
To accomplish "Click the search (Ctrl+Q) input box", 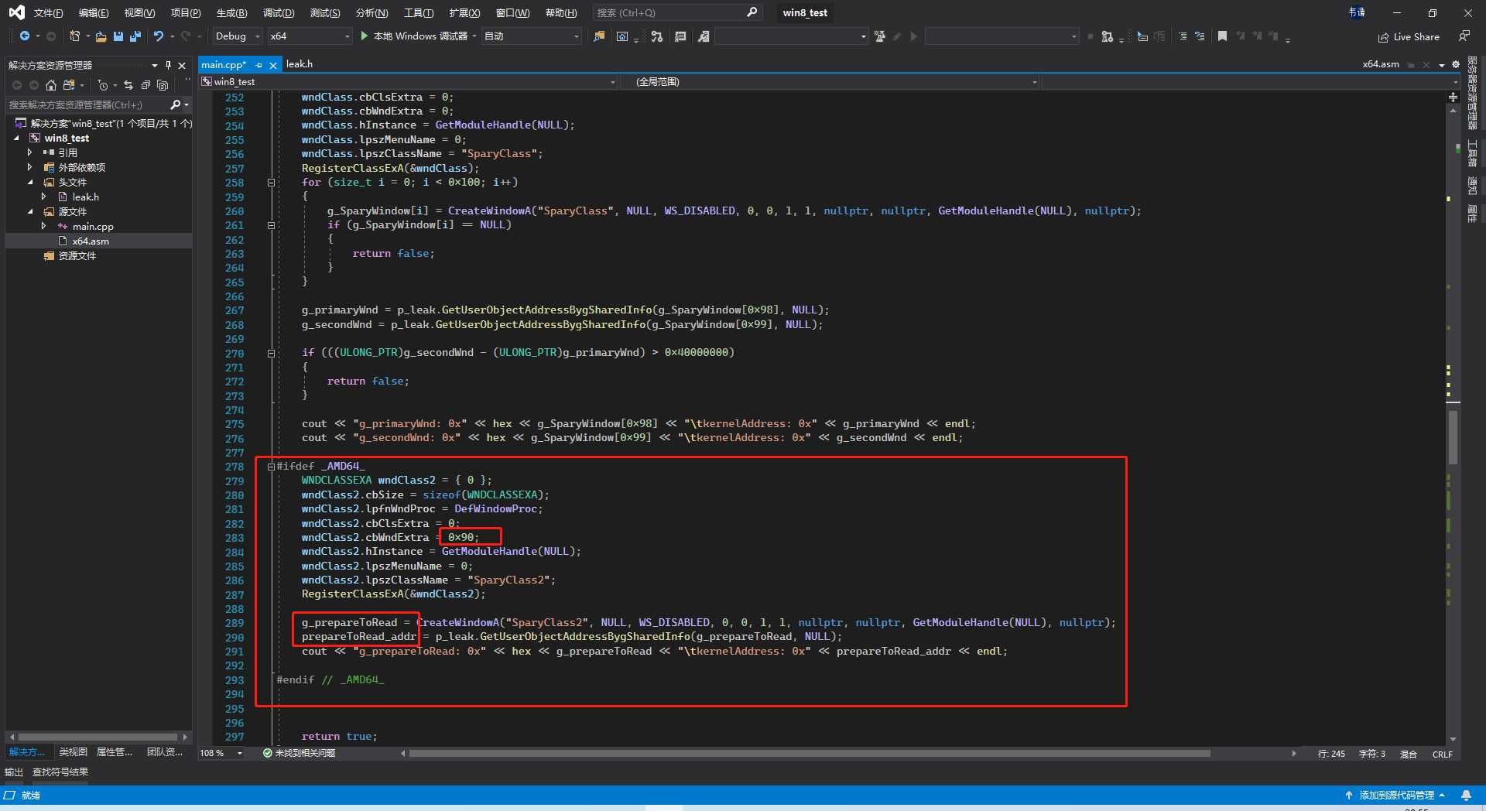I will tap(677, 13).
